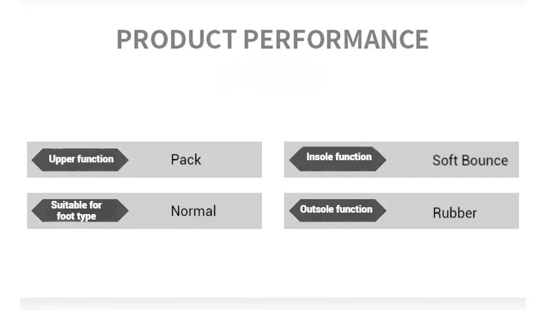Click the empty gray area right of Normal
546x310 pixels.
click(x=238, y=211)
